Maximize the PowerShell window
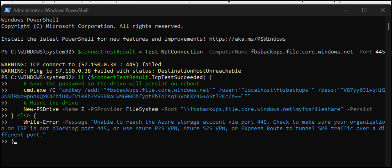392x168 pixels. click(364, 10)
